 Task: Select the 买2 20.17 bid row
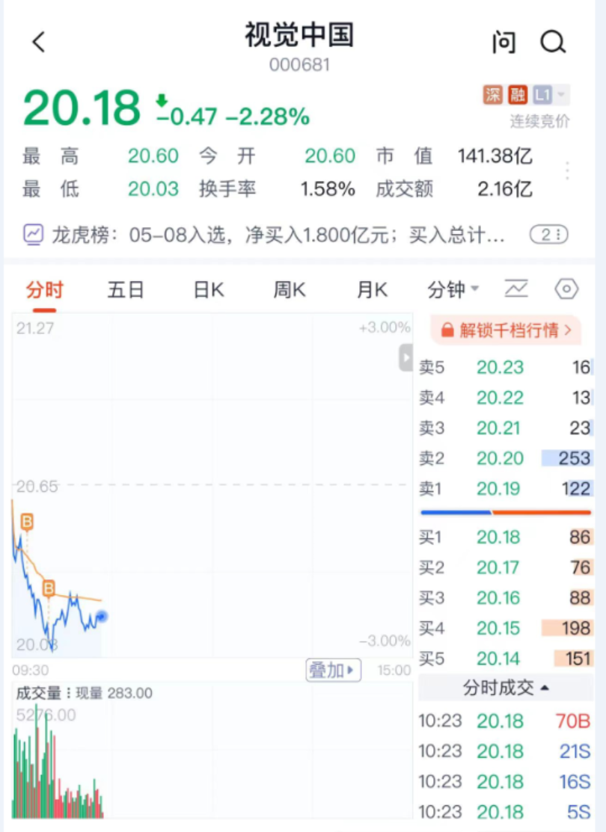click(505, 567)
